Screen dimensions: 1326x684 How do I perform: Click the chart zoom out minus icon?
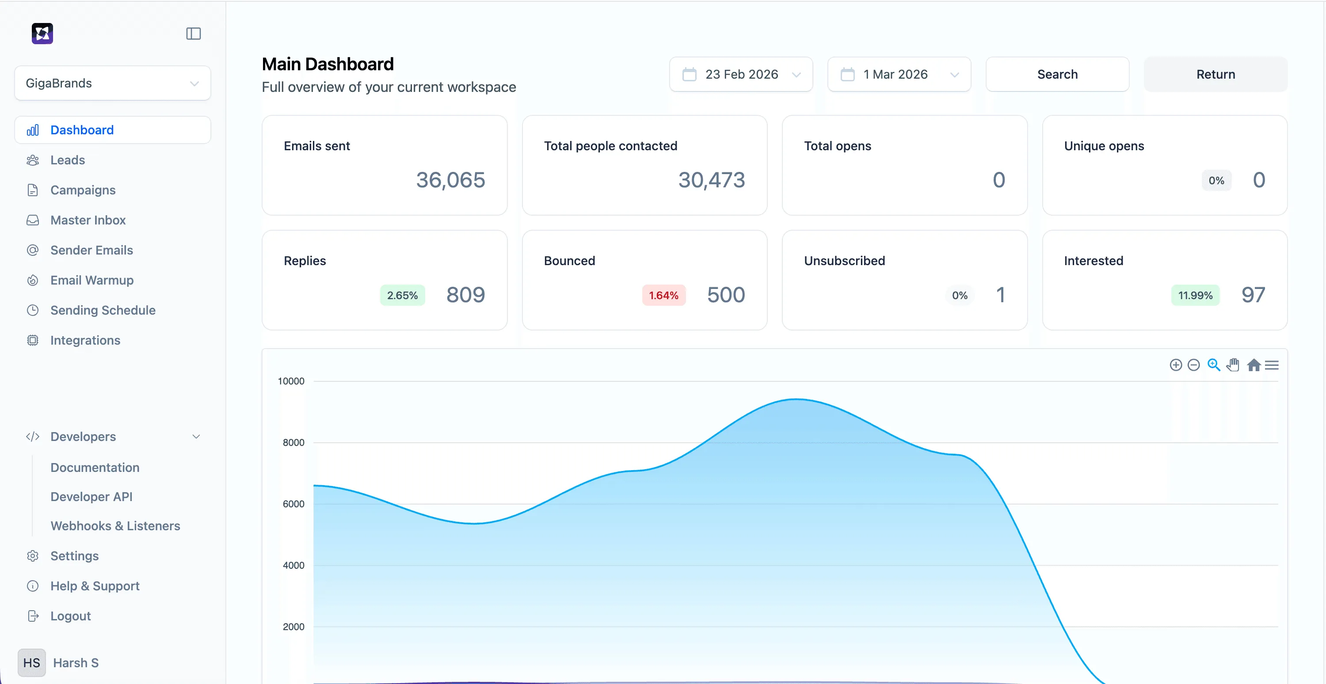(1193, 365)
